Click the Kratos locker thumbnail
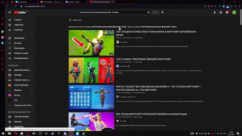Viewport: 242px width, 136px height. [92, 98]
